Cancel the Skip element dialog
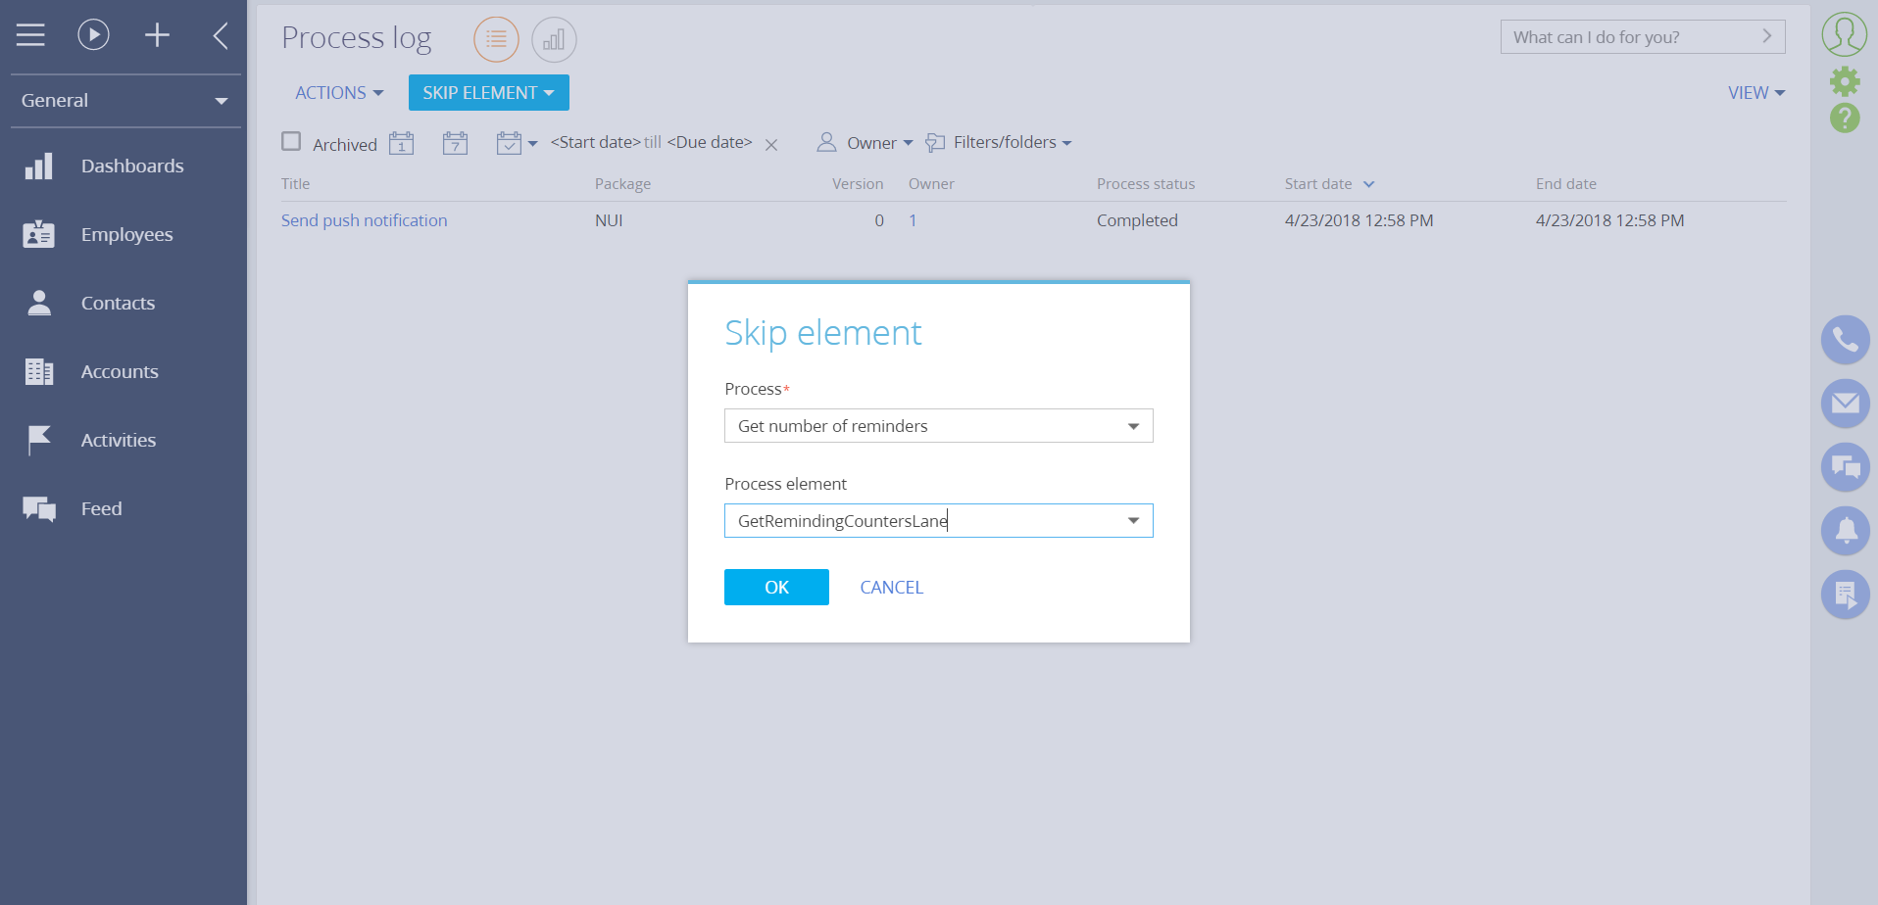 (x=891, y=588)
